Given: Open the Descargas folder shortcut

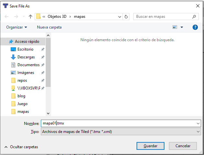Looking at the screenshot, I should point(26,57).
